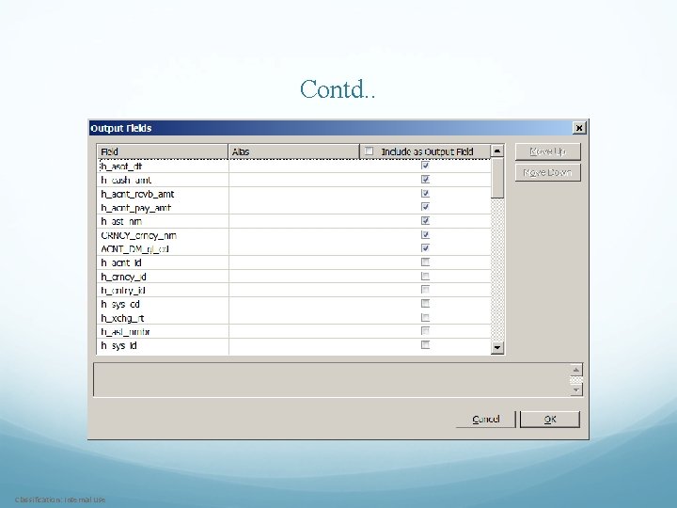Image resolution: width=677 pixels, height=508 pixels.
Task: Close the Output Fields dialog
Action: (579, 128)
